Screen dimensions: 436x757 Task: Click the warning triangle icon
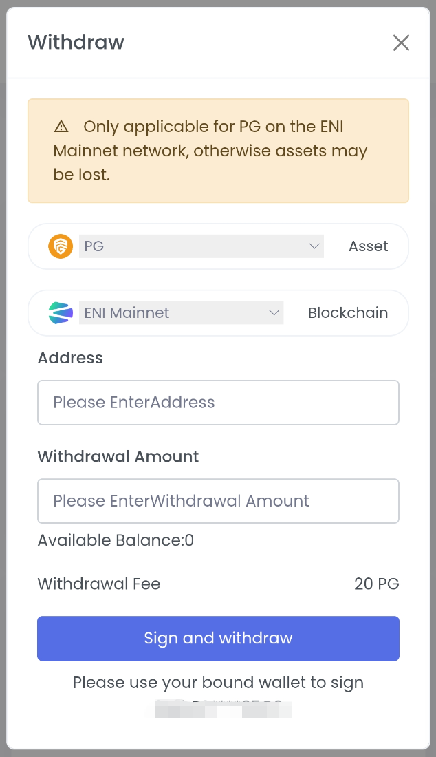click(62, 127)
